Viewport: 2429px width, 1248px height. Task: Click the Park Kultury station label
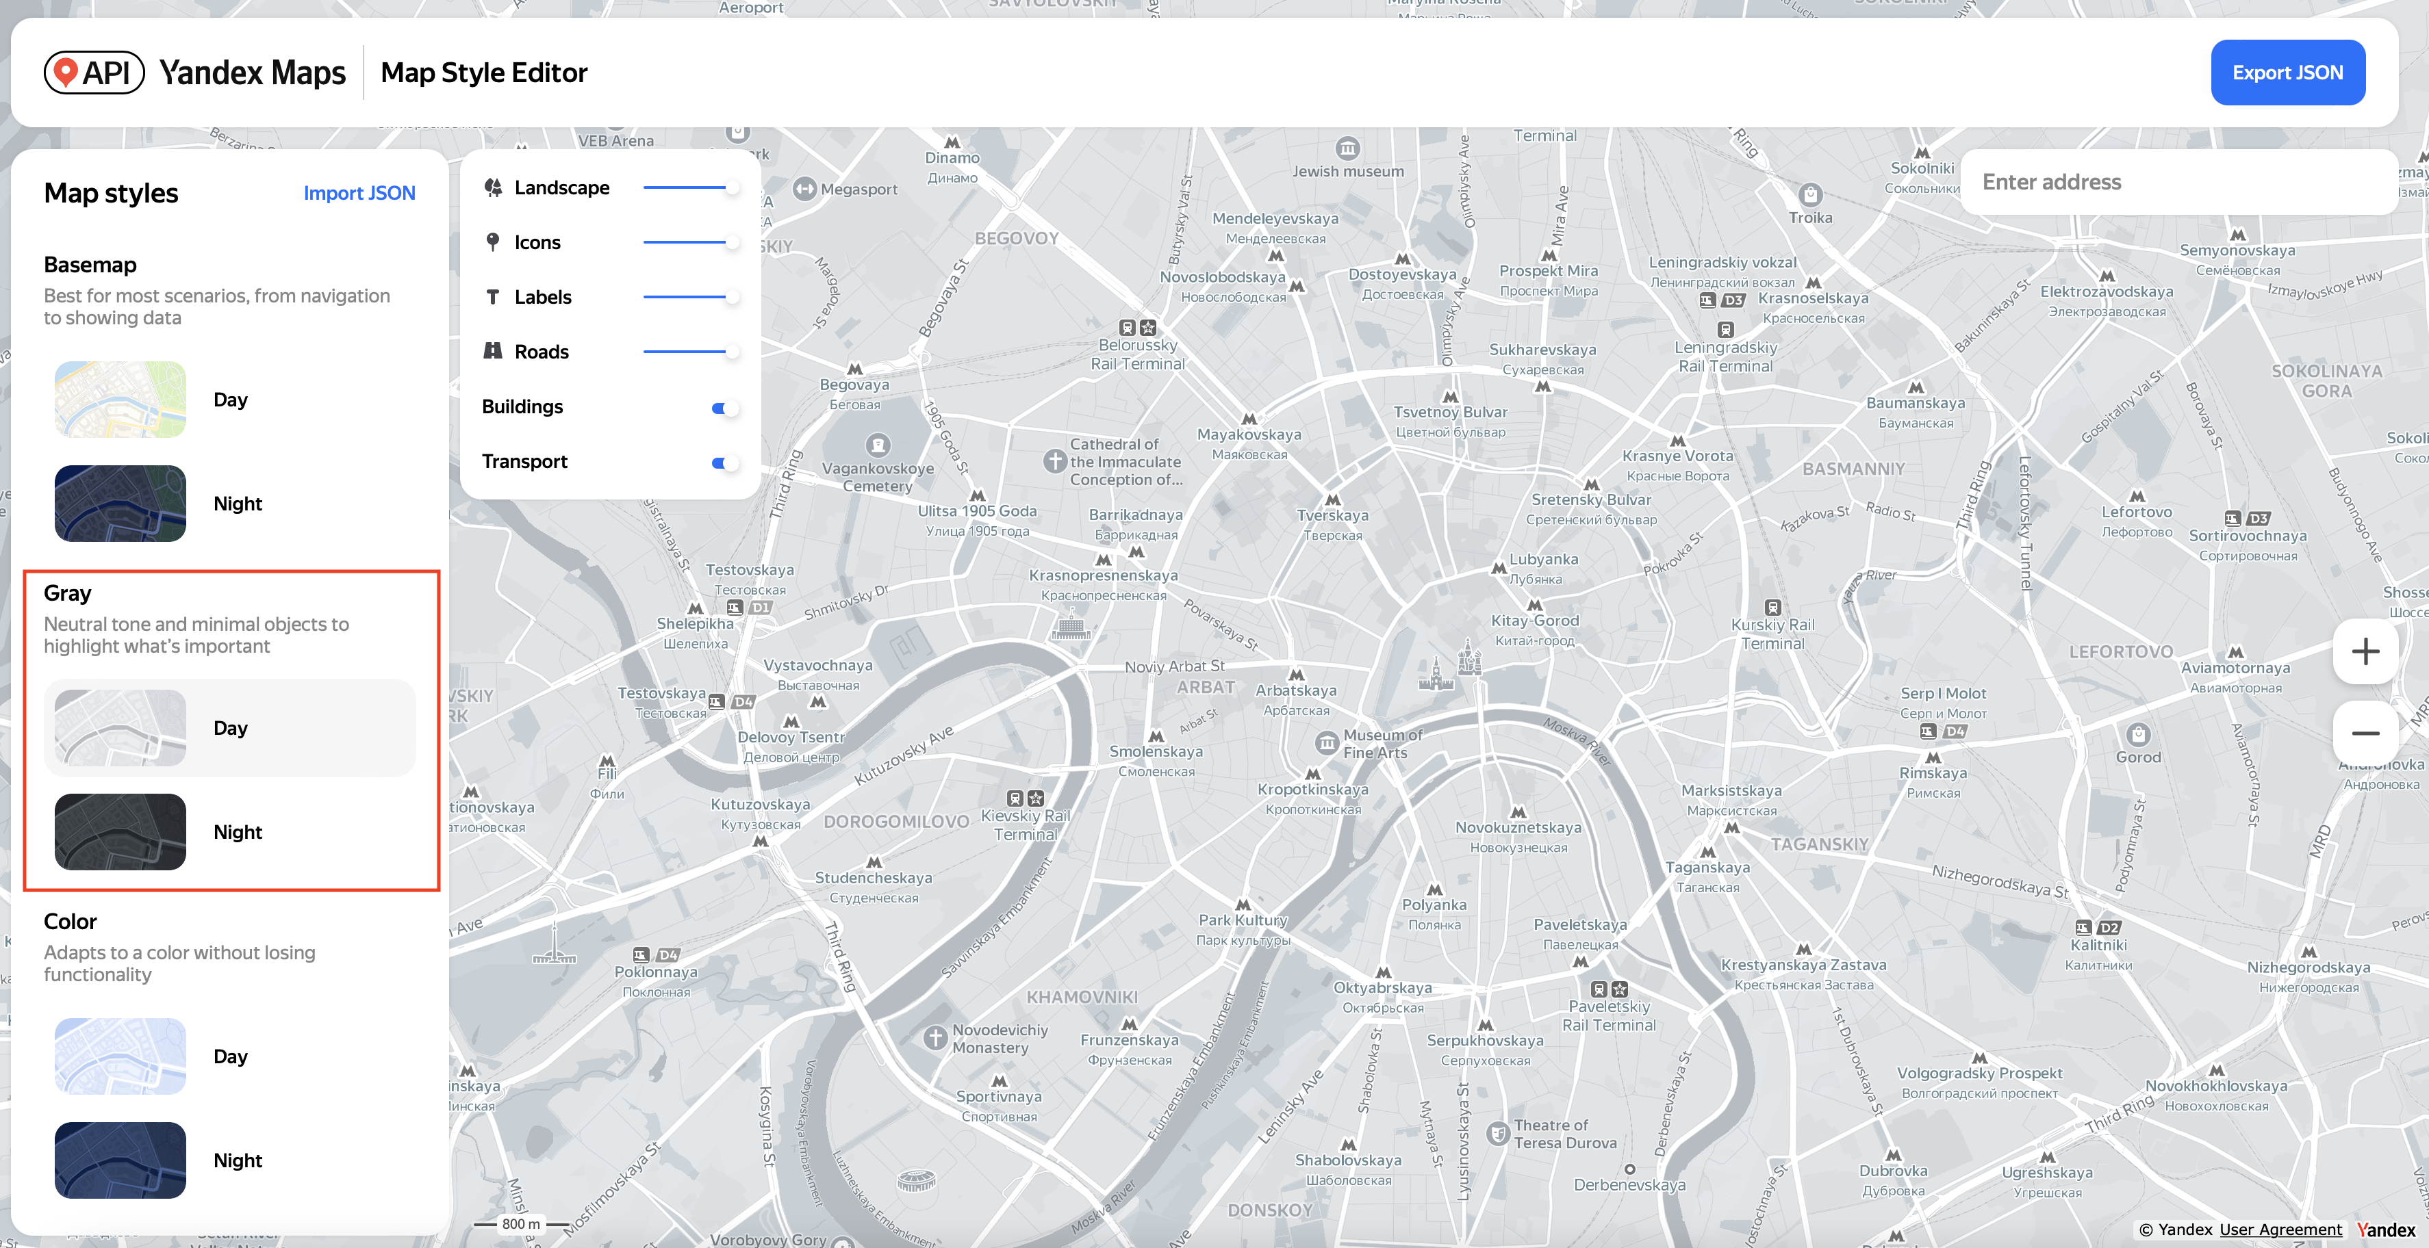[1243, 920]
